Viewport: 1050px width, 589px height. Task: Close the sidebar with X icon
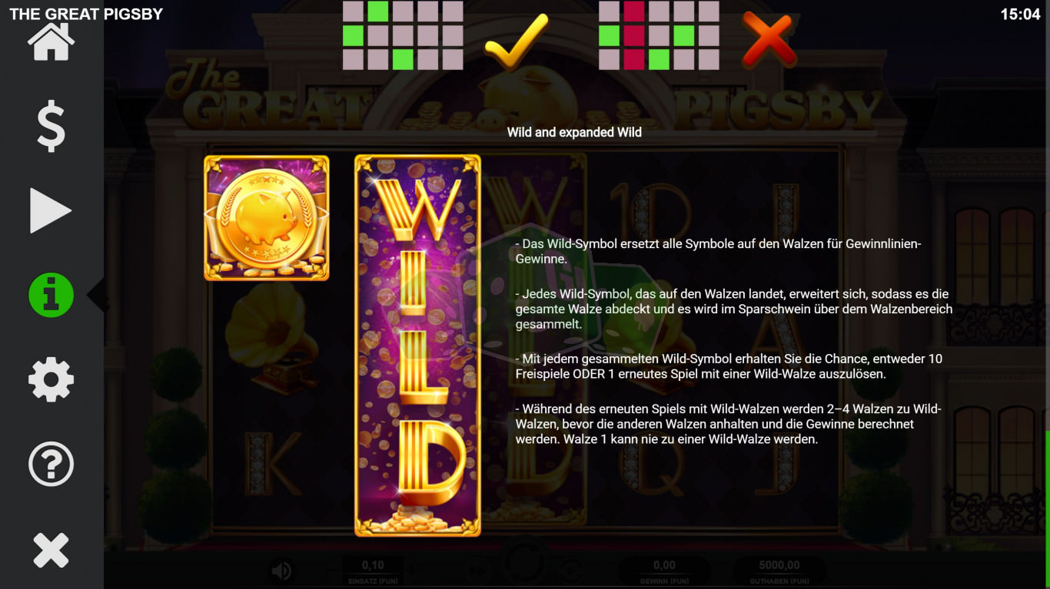click(x=51, y=551)
